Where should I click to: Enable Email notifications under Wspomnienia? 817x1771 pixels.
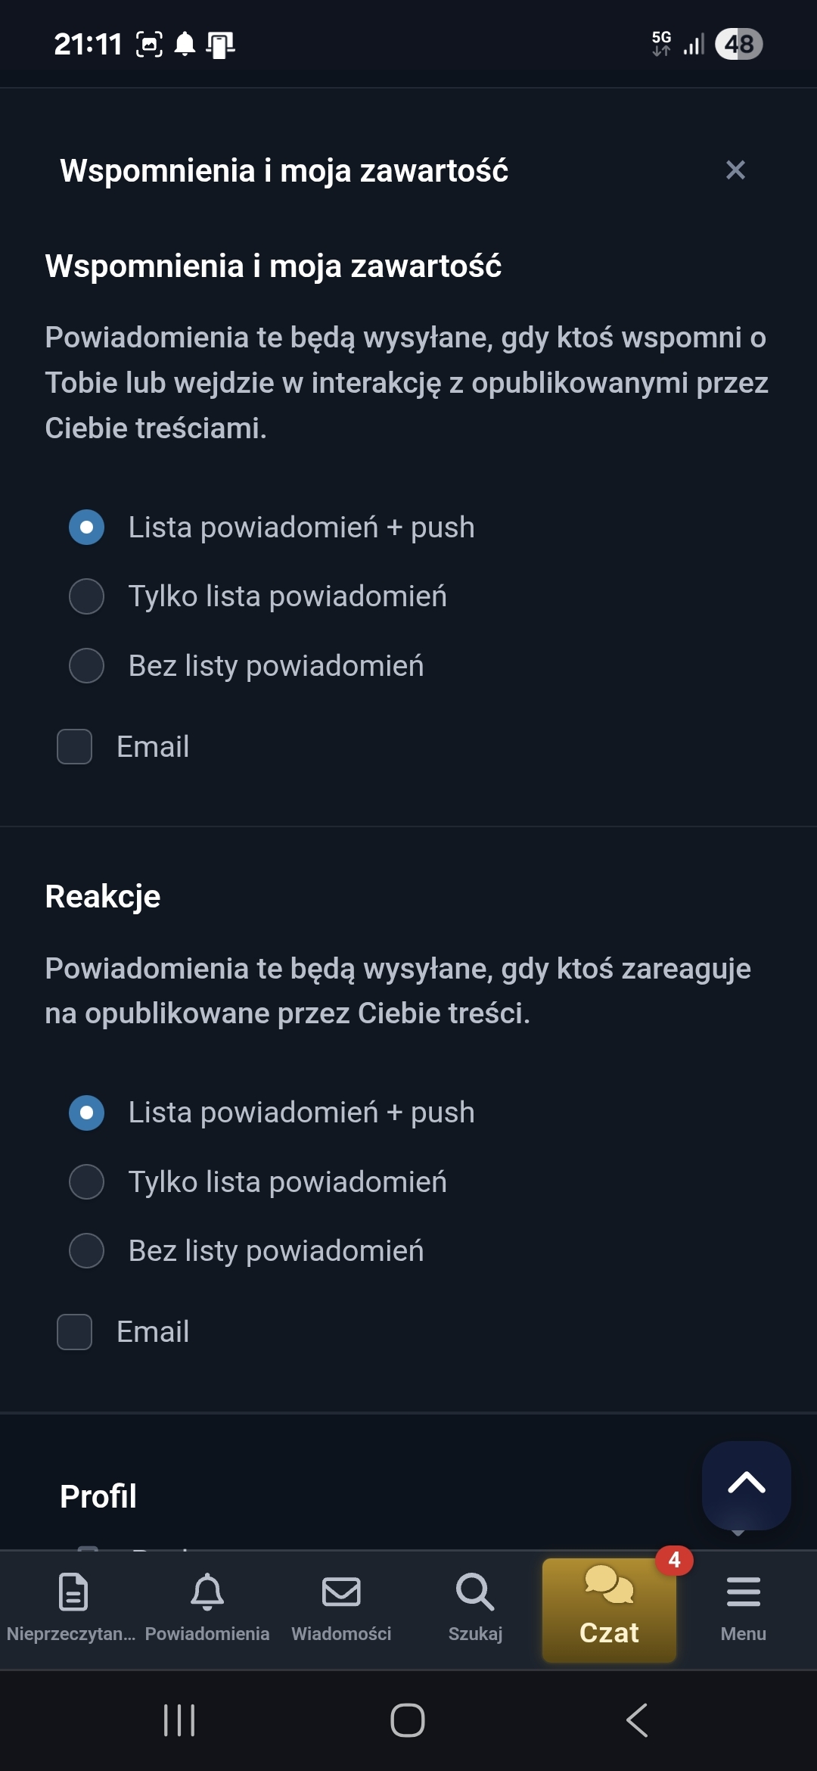click(74, 747)
